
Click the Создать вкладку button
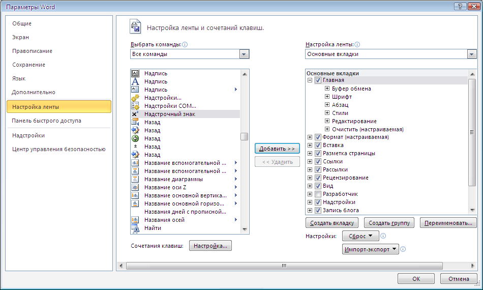click(332, 223)
